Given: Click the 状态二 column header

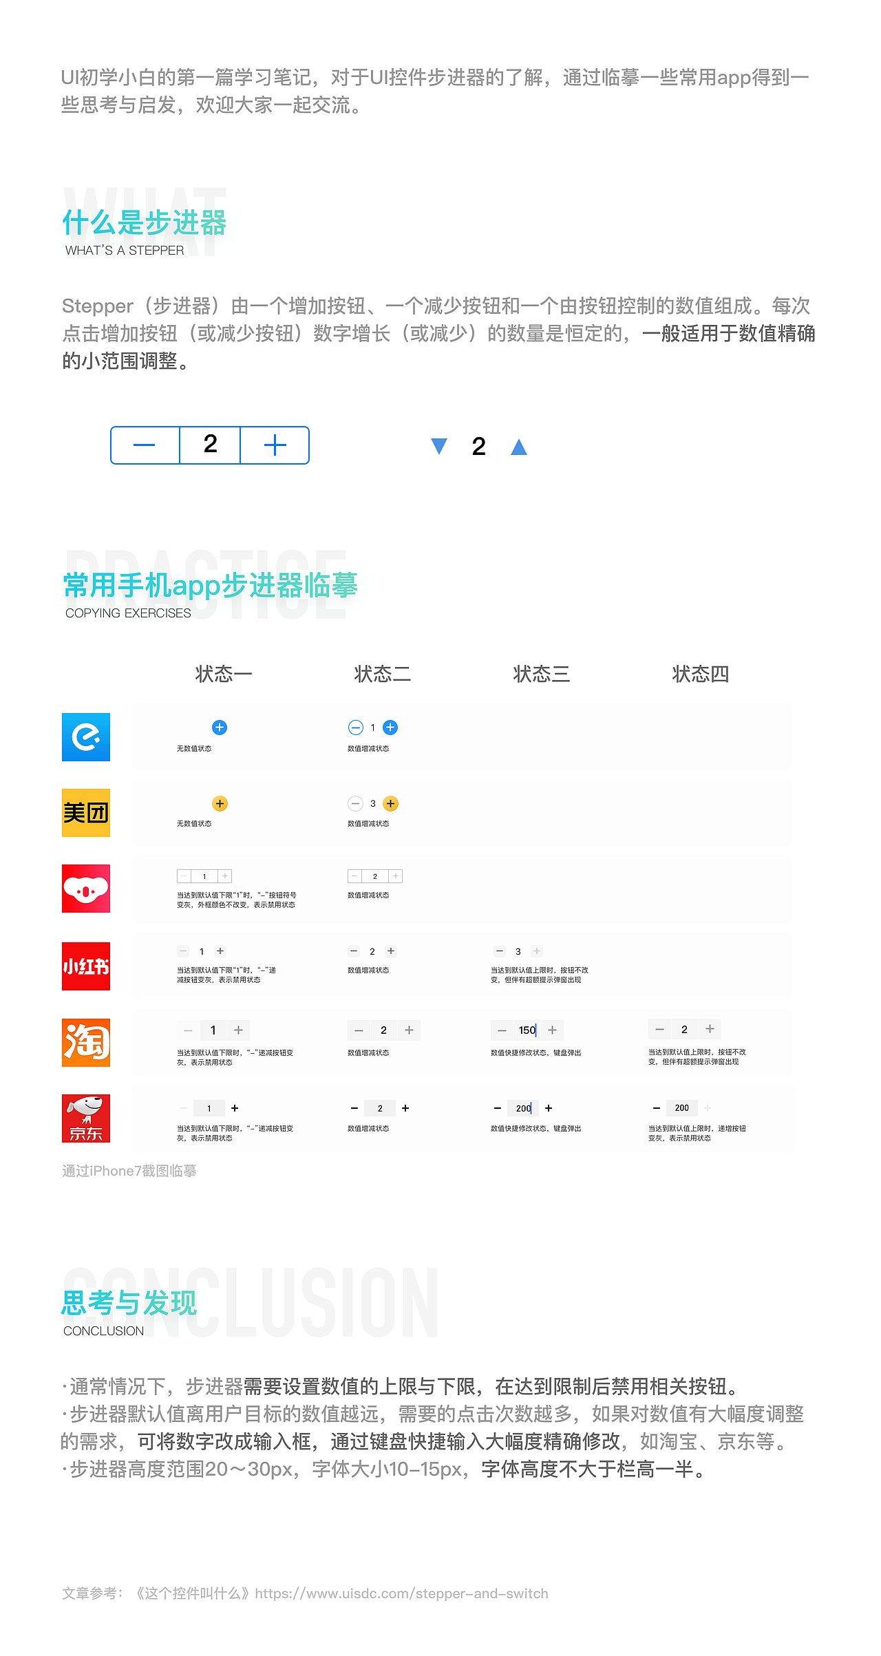Looking at the screenshot, I should [x=383, y=674].
